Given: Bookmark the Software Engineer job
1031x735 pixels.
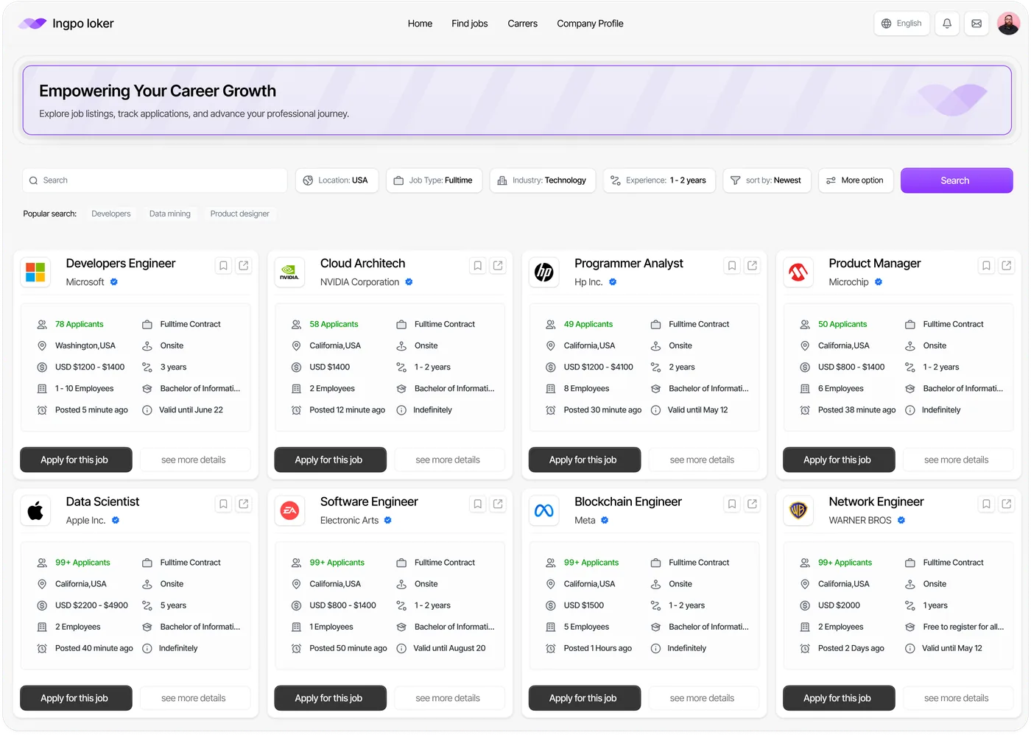Looking at the screenshot, I should 478,504.
